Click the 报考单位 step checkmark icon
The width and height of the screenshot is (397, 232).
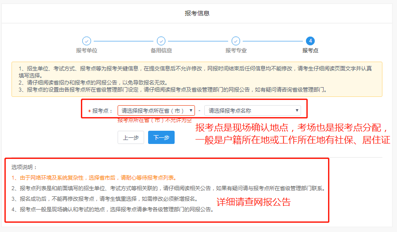[87, 41]
